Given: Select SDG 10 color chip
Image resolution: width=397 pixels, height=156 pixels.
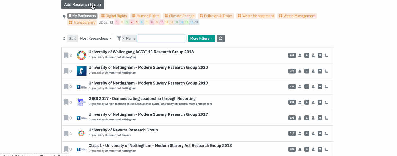Looking at the screenshot, I should pos(162,22).
